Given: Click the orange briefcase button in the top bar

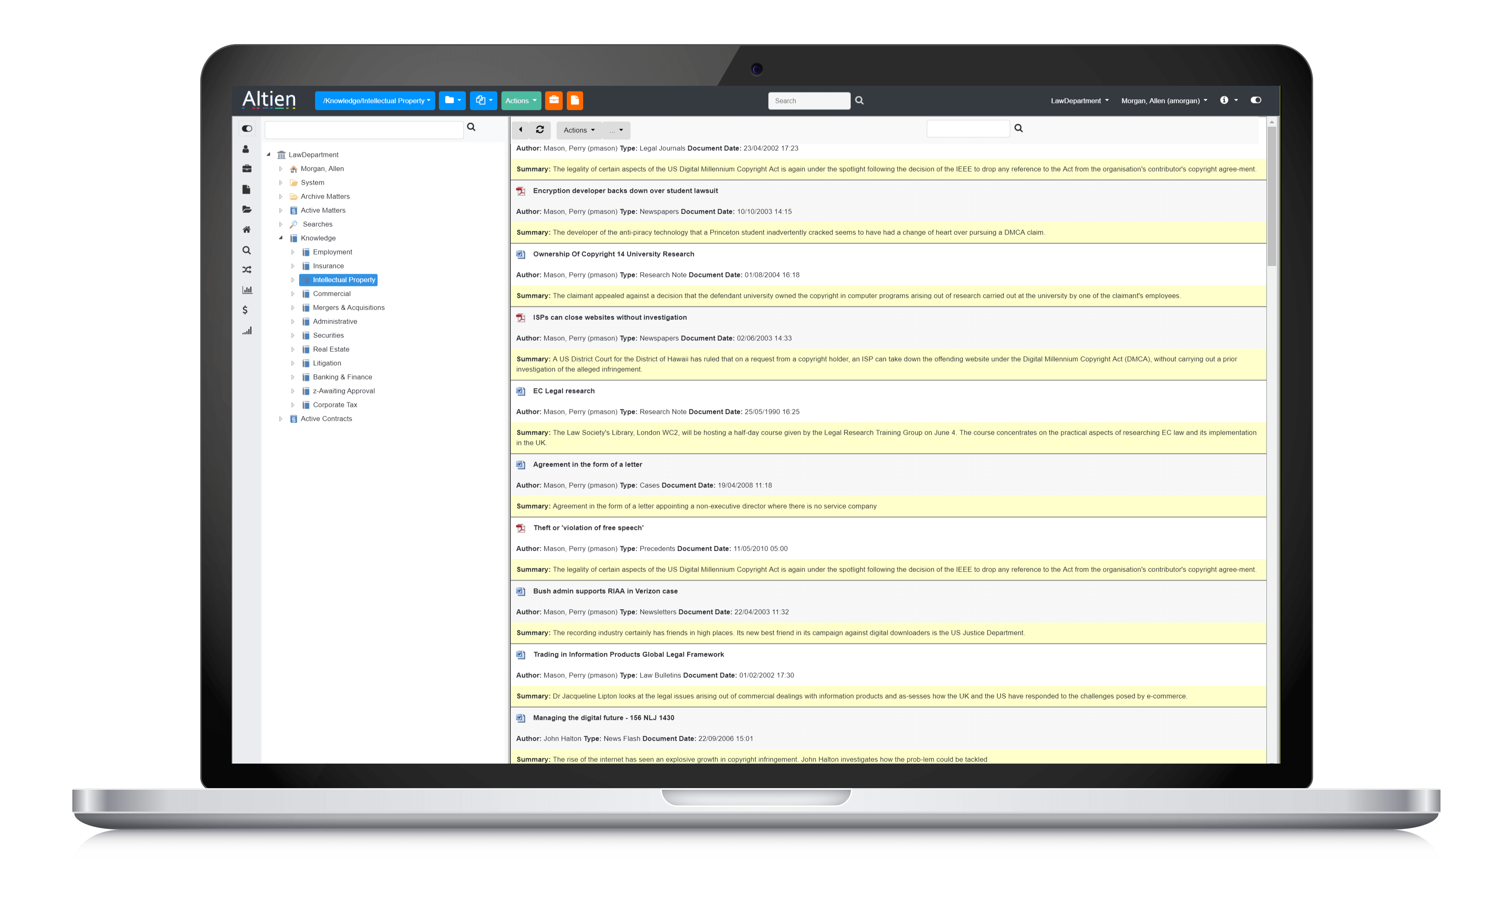Looking at the screenshot, I should [x=554, y=100].
